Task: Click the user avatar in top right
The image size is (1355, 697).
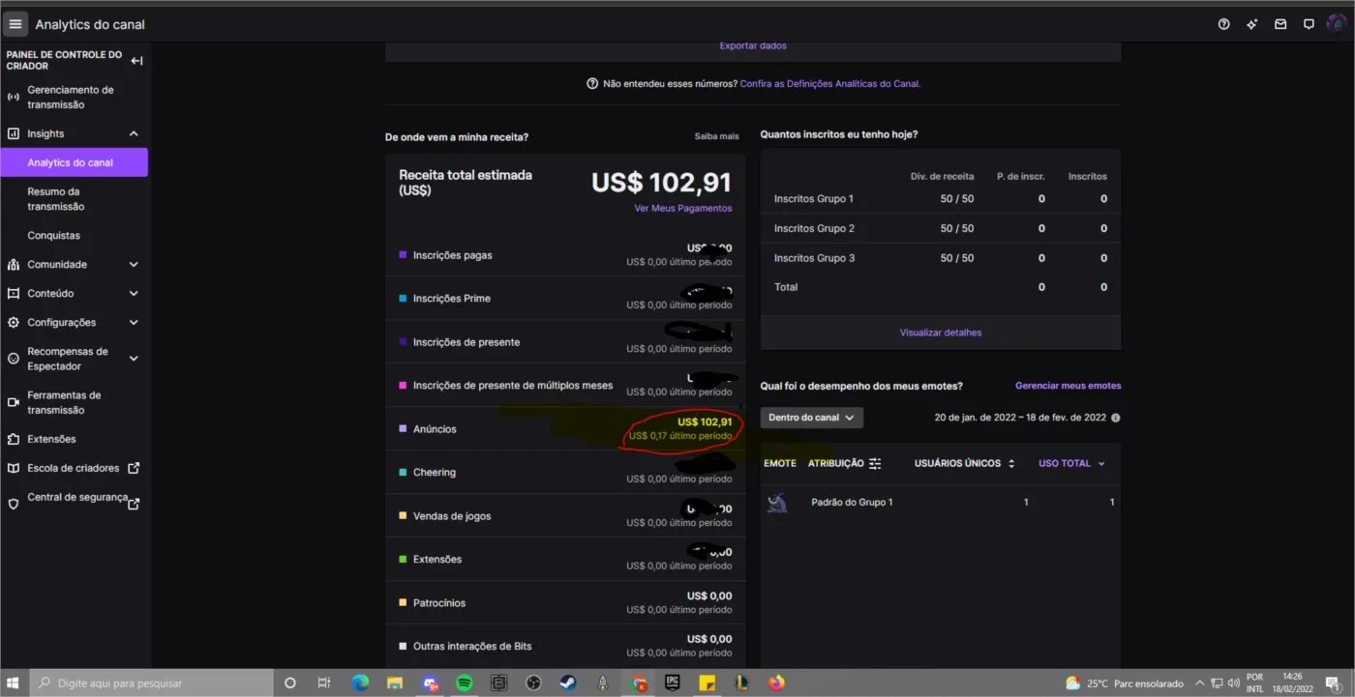Action: tap(1336, 24)
